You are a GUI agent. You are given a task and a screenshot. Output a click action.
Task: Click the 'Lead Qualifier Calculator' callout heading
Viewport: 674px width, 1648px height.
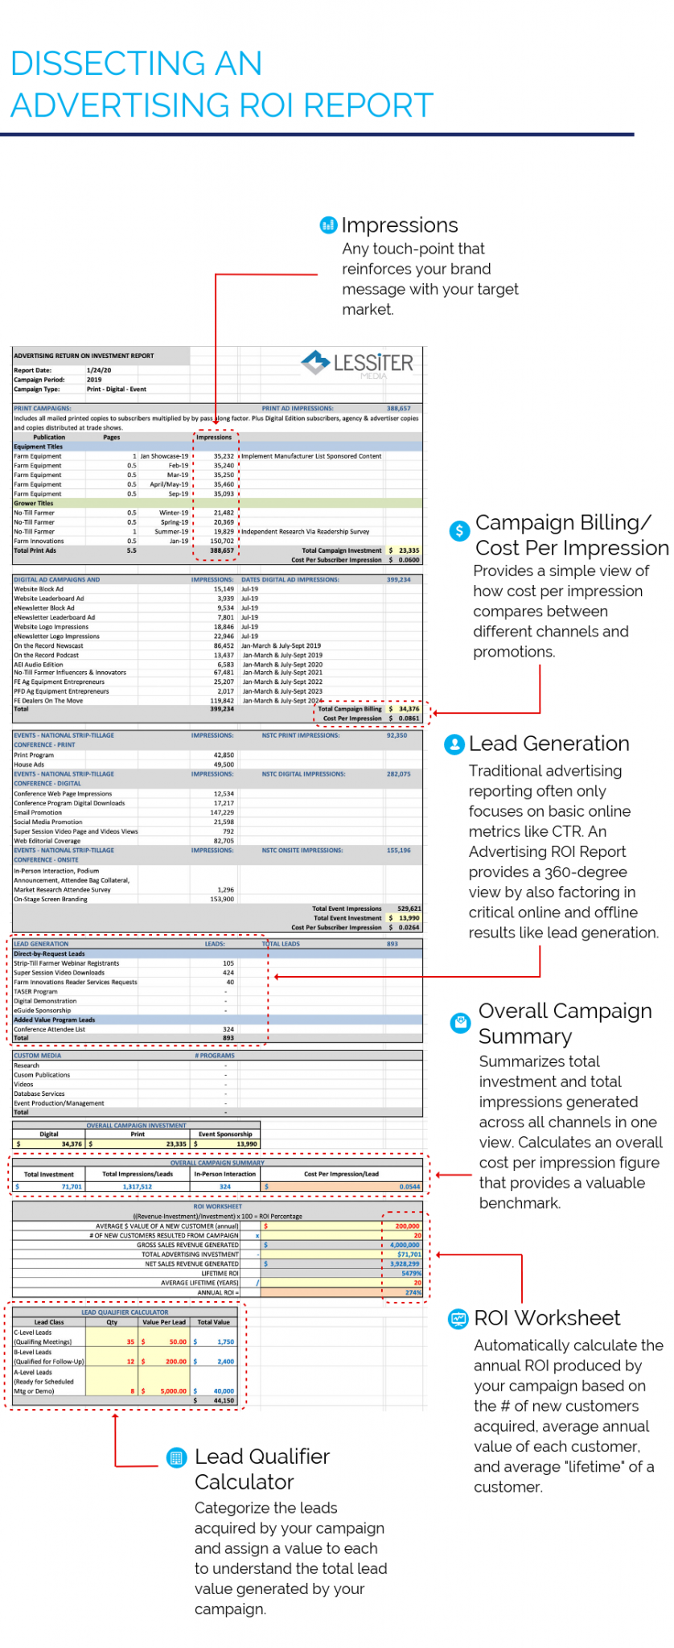pyautogui.click(x=262, y=1469)
